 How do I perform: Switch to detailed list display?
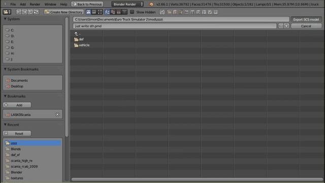click(94, 12)
